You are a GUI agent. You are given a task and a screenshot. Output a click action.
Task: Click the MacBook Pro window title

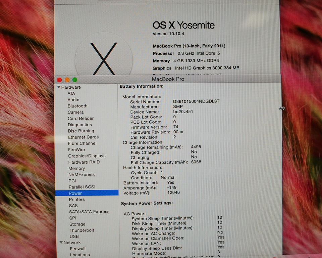(x=168, y=79)
